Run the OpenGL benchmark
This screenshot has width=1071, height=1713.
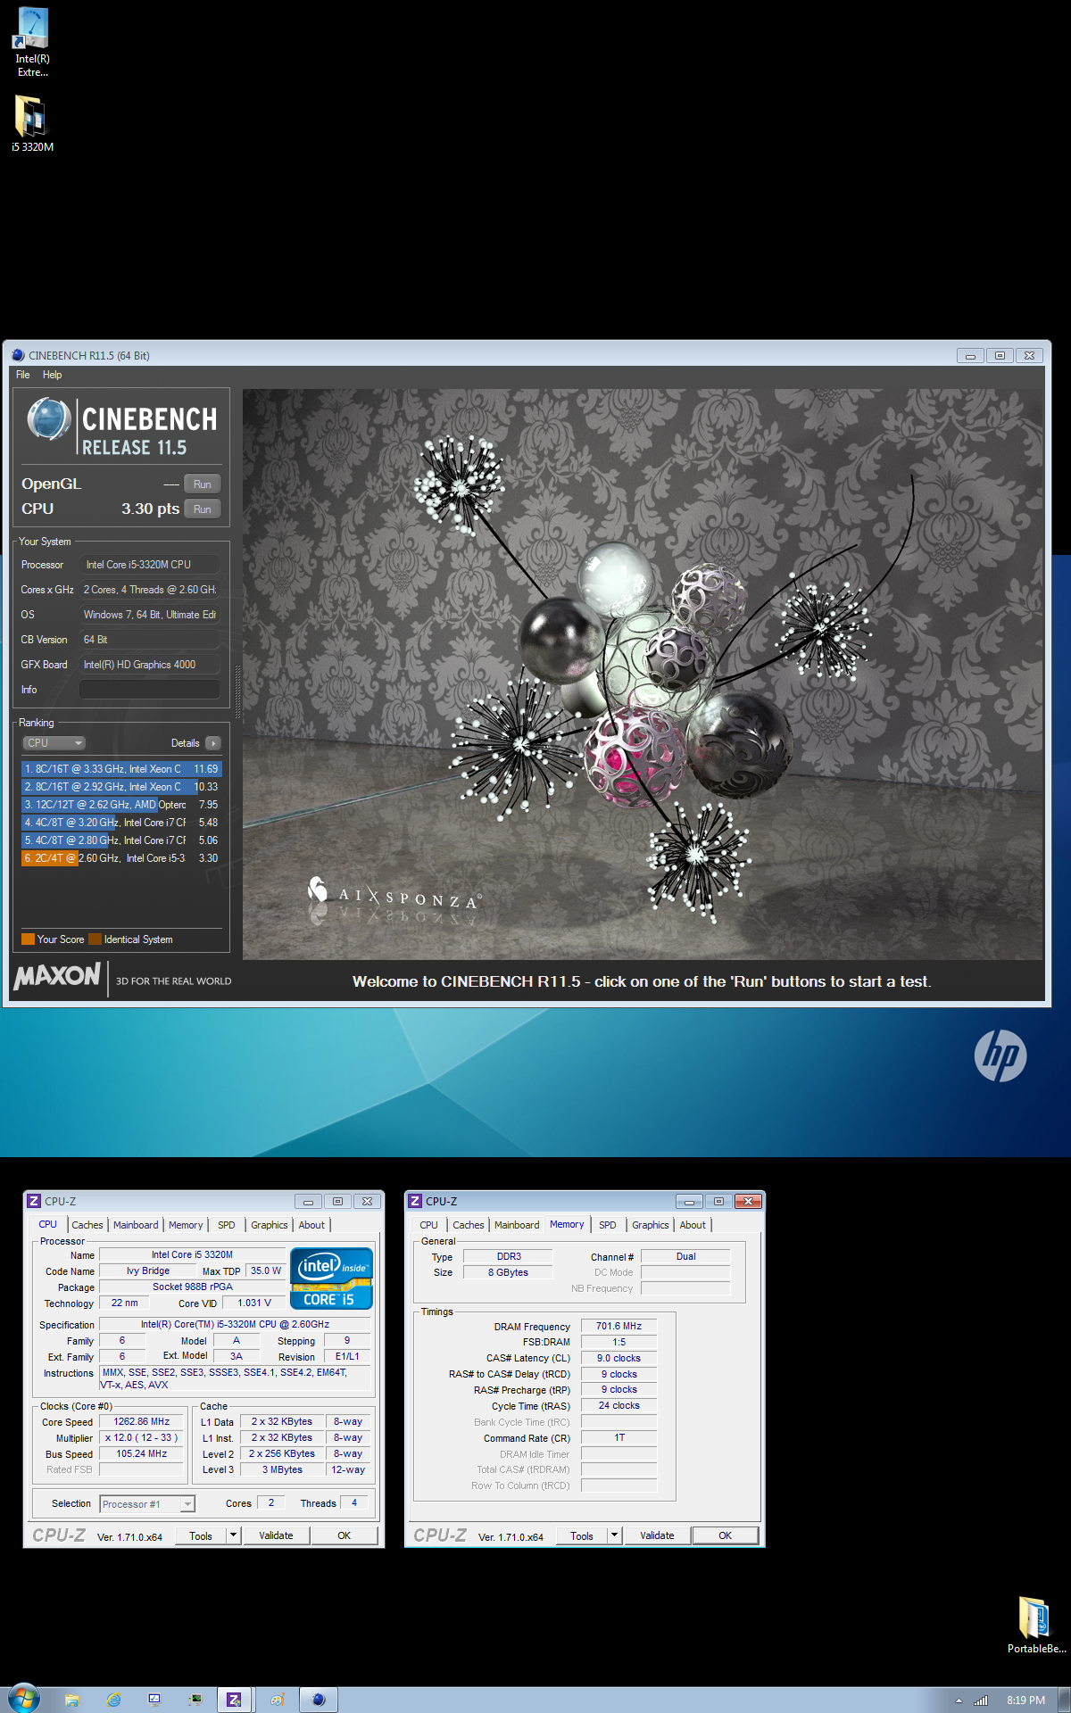coord(203,484)
